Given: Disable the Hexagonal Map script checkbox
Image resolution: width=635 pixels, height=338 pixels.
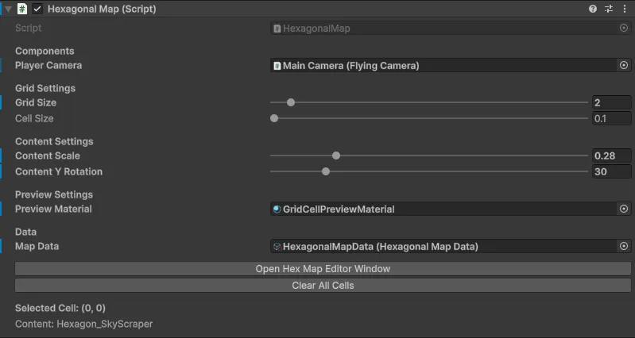Looking at the screenshot, I should (x=37, y=9).
